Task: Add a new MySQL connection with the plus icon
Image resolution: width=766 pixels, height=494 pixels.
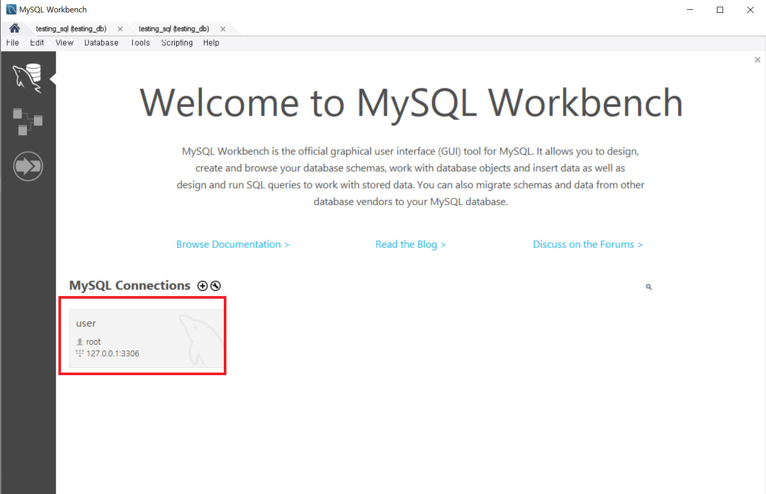Action: [x=202, y=285]
